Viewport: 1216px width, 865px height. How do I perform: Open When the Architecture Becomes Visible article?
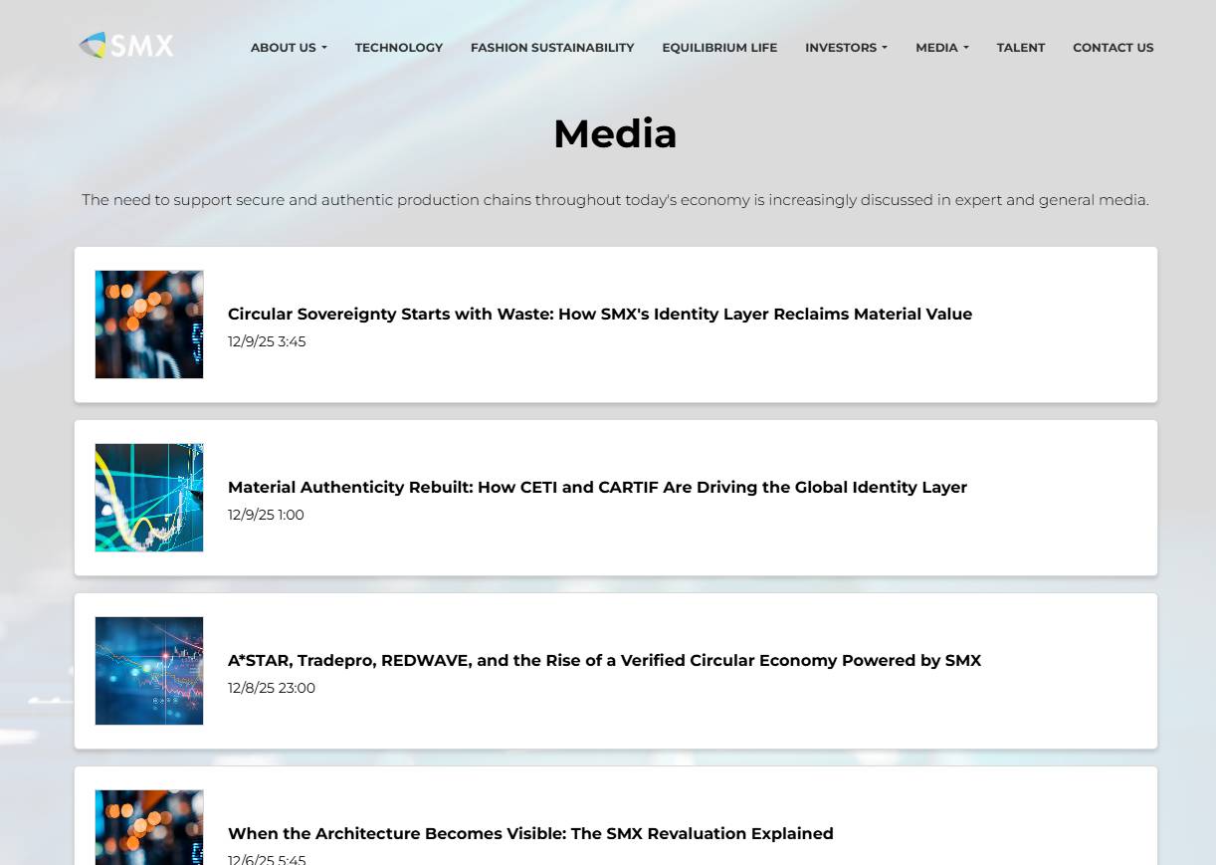(x=530, y=833)
